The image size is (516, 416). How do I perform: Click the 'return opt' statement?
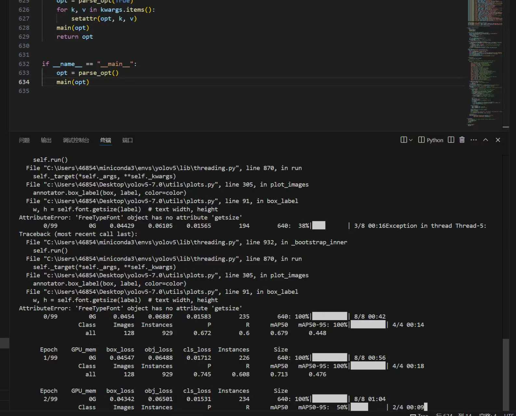pyautogui.click(x=75, y=37)
